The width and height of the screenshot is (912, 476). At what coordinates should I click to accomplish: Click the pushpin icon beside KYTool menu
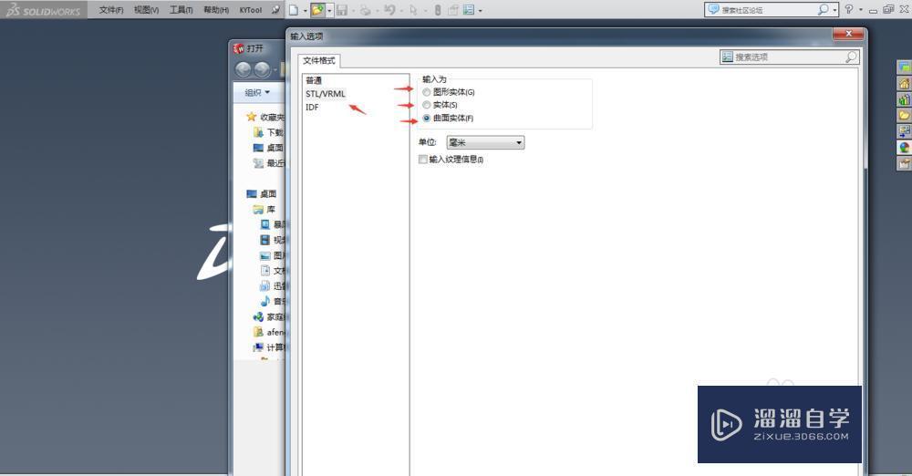tap(275, 9)
